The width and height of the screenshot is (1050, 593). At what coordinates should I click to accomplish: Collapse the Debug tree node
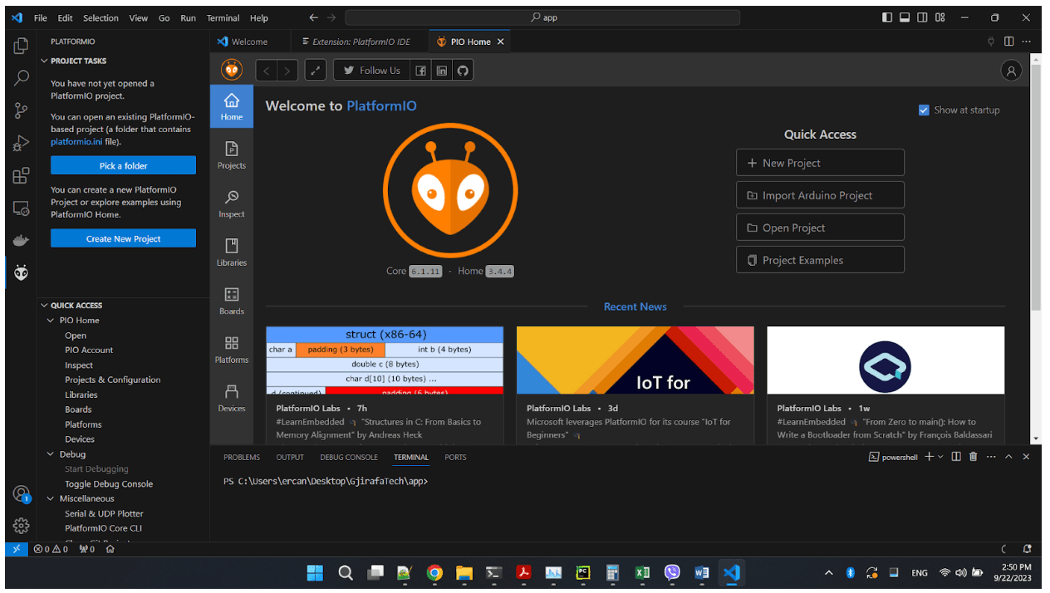click(51, 454)
